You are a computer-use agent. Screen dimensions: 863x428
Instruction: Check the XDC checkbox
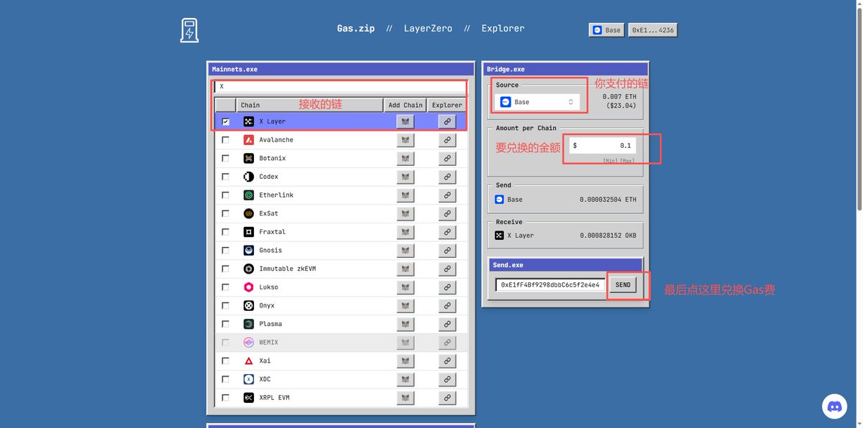(x=226, y=379)
